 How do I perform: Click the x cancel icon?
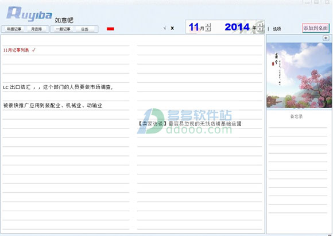tap(172, 28)
